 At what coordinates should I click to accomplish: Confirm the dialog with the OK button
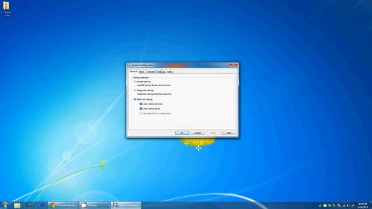(x=182, y=133)
